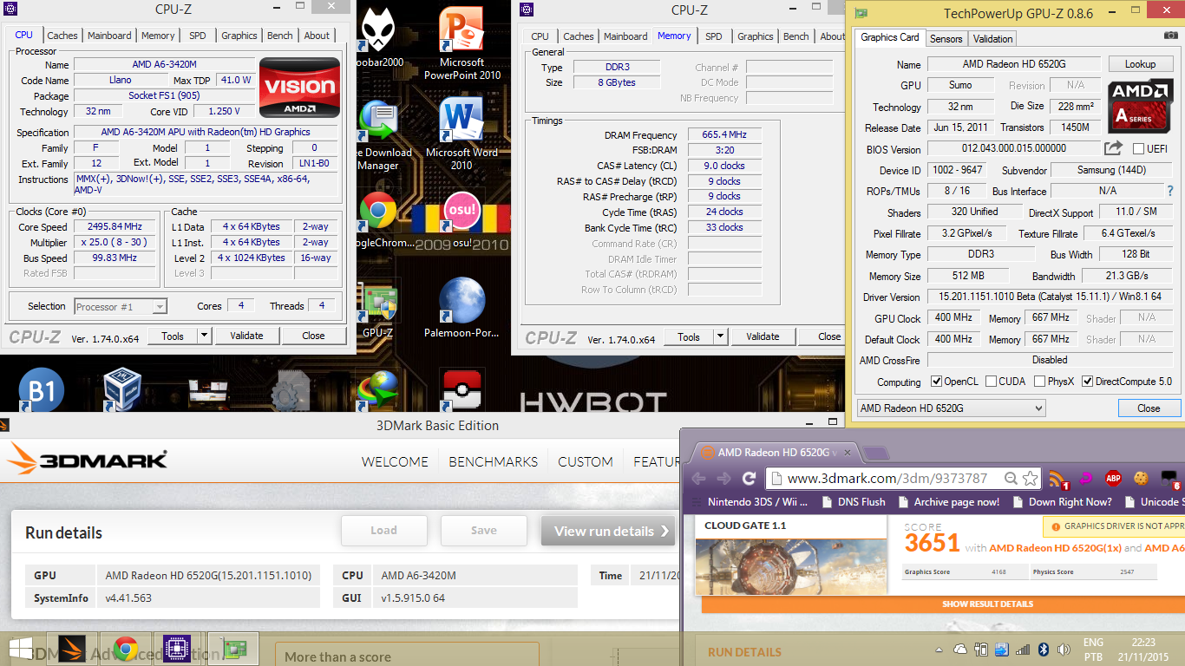Click Chrome's back arrow
The width and height of the screenshot is (1185, 666).
tap(698, 479)
